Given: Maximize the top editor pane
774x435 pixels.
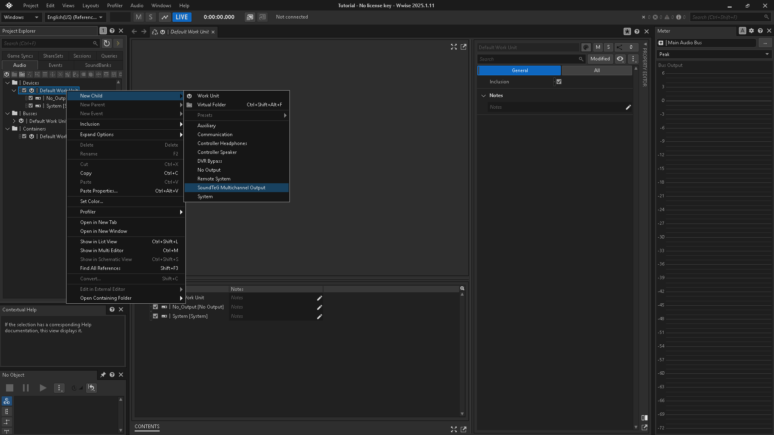Looking at the screenshot, I should (x=454, y=47).
